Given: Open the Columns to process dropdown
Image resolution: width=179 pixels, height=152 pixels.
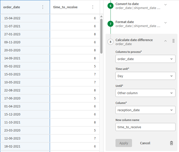Looking at the screenshot, I should point(145,59).
